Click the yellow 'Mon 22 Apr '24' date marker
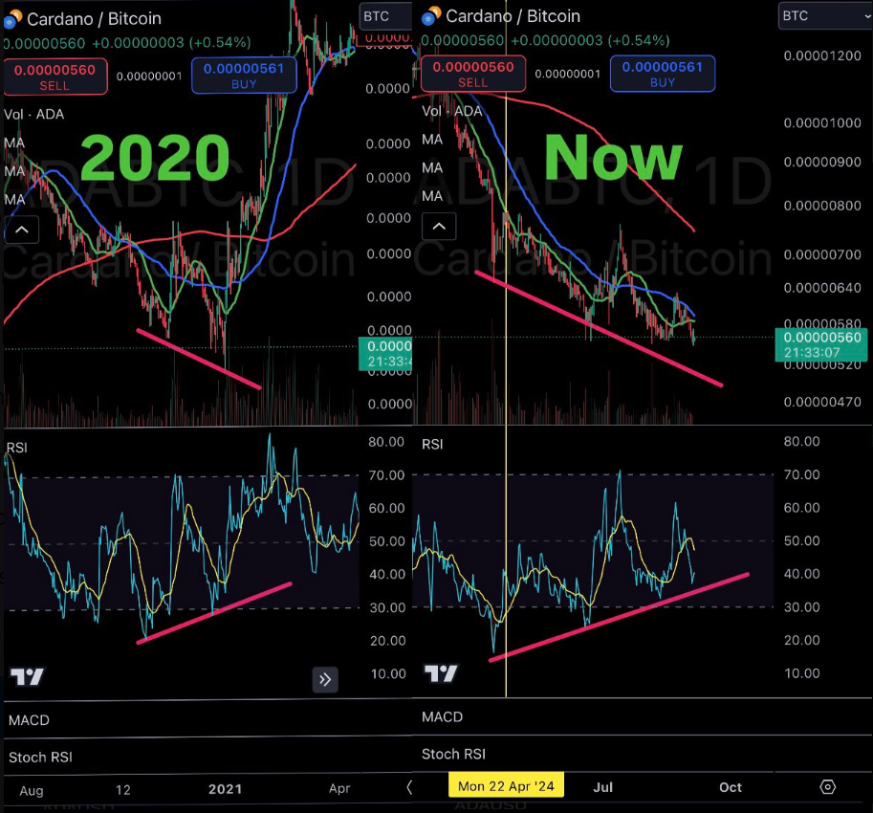 click(506, 785)
